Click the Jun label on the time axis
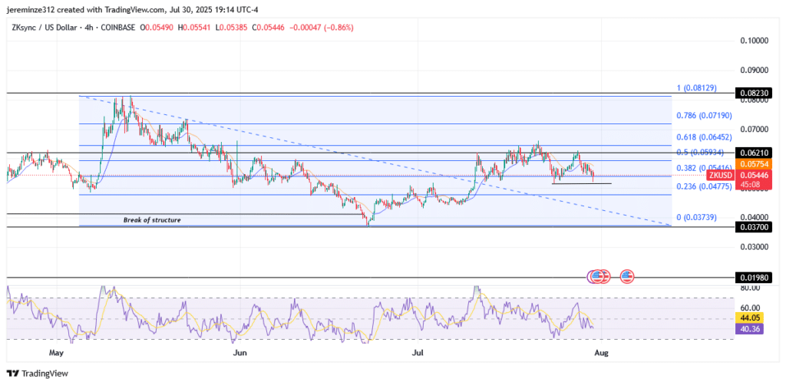This screenshot has width=786, height=385. pos(240,353)
